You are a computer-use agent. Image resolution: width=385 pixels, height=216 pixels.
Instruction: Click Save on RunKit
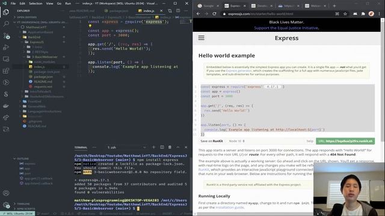(212, 141)
